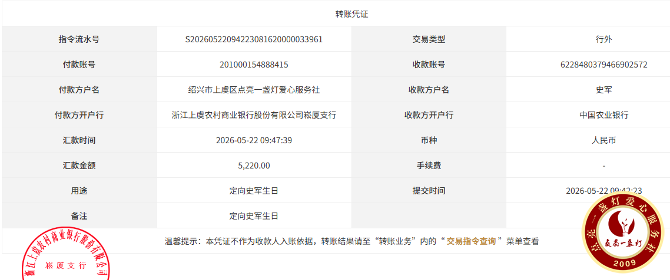Click the 手续费 label cell
Screen dimensions: 670x280
pos(429,166)
